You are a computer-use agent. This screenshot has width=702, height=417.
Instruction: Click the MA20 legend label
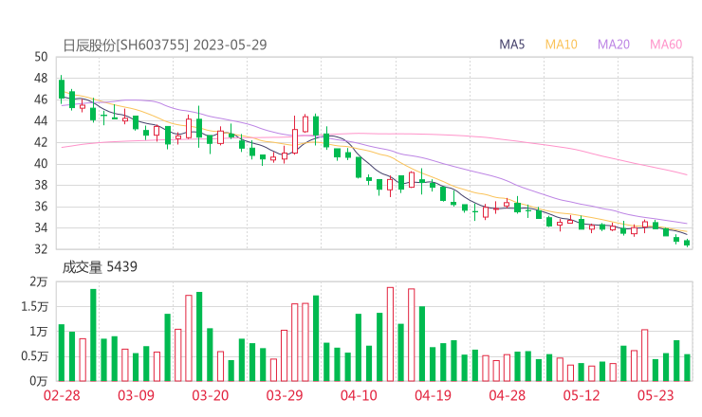click(614, 45)
